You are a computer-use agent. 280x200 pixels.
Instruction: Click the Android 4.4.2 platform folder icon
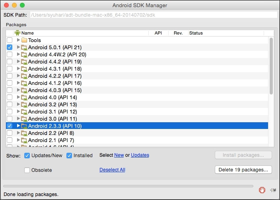click(24, 62)
